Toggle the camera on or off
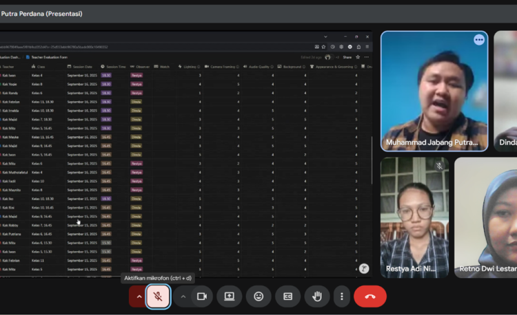The height and width of the screenshot is (315, 517). [x=202, y=296]
